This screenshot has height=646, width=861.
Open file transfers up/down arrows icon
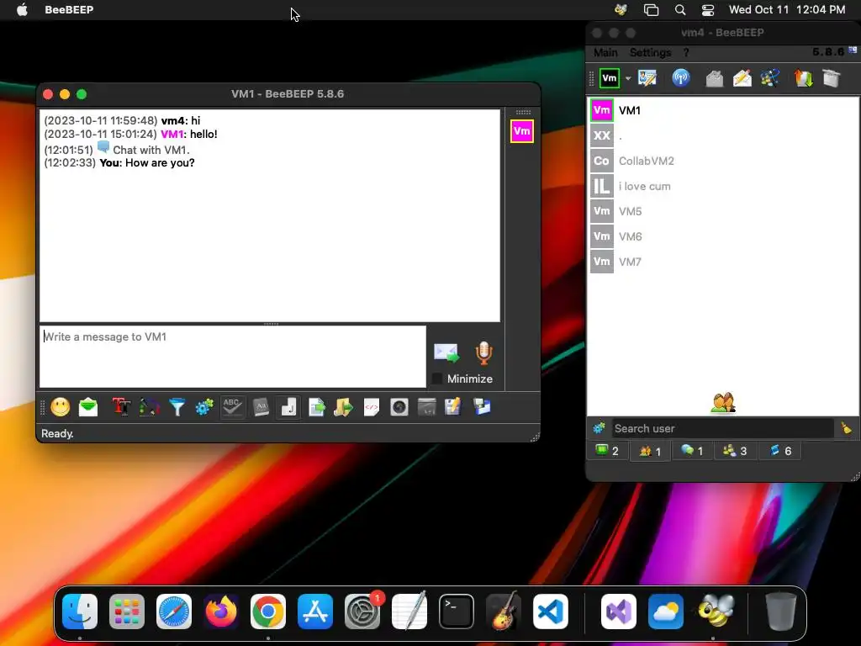[803, 78]
